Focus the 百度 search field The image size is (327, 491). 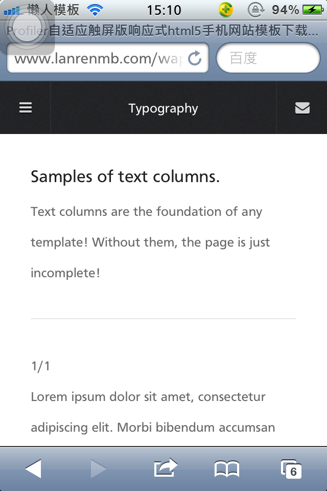click(x=268, y=58)
